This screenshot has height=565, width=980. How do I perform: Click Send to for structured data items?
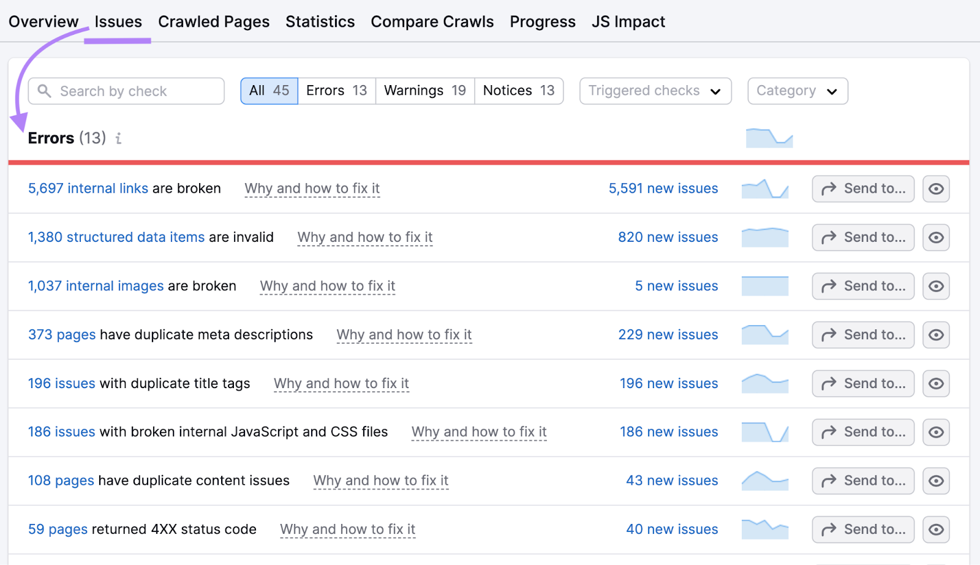863,238
